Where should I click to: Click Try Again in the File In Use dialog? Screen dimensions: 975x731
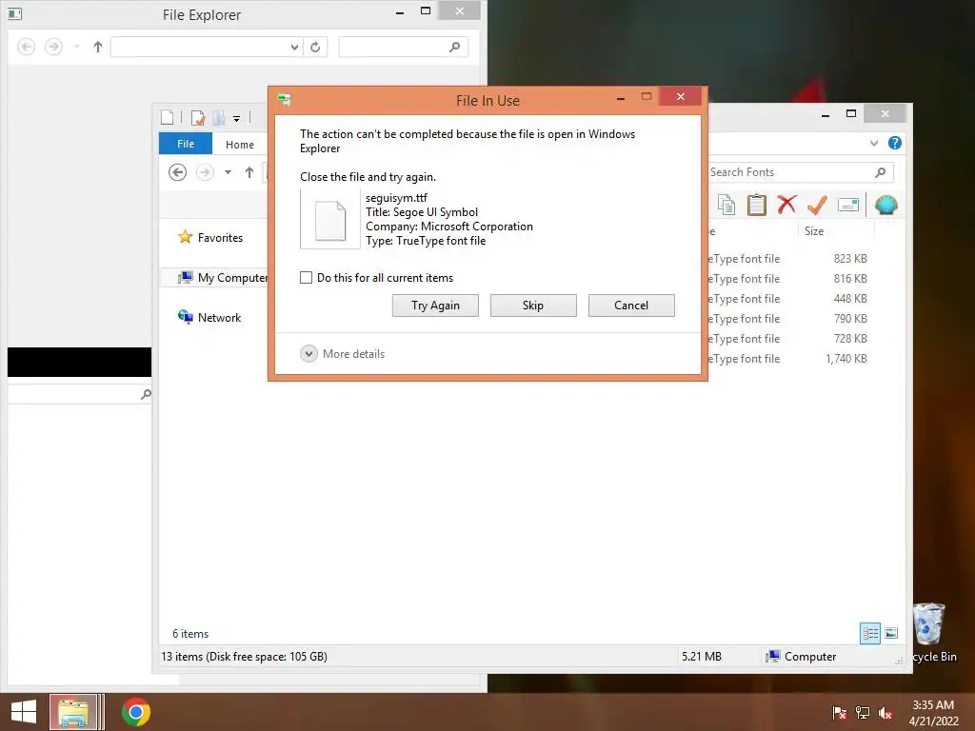pos(435,306)
